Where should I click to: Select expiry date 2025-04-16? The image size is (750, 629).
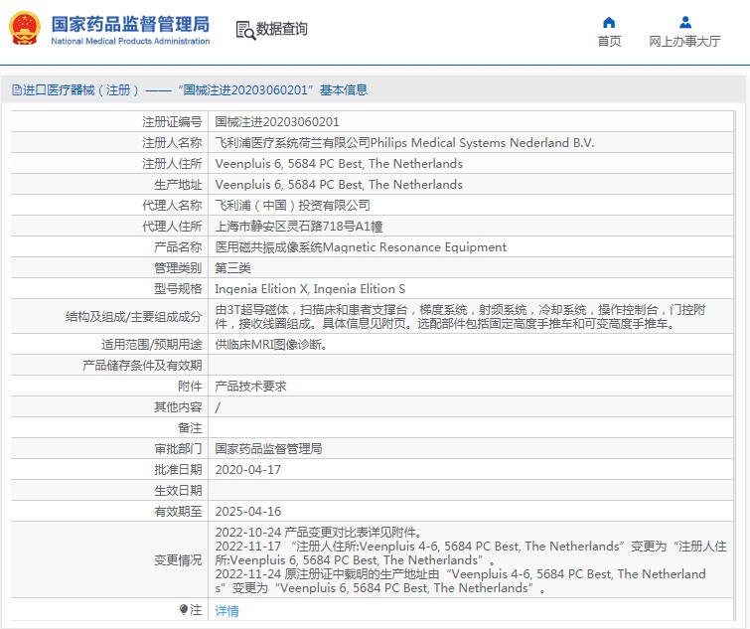pyautogui.click(x=247, y=512)
